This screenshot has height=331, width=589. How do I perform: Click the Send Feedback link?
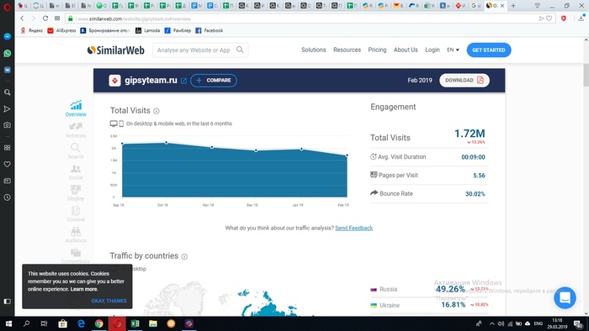pyautogui.click(x=354, y=228)
